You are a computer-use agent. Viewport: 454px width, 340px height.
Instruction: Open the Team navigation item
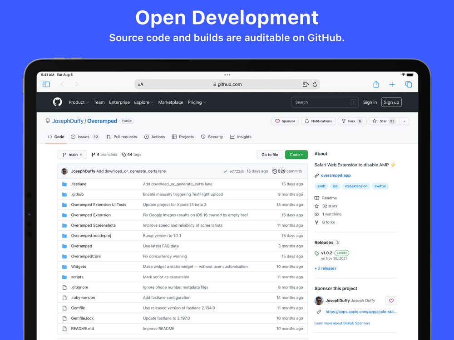(x=99, y=102)
